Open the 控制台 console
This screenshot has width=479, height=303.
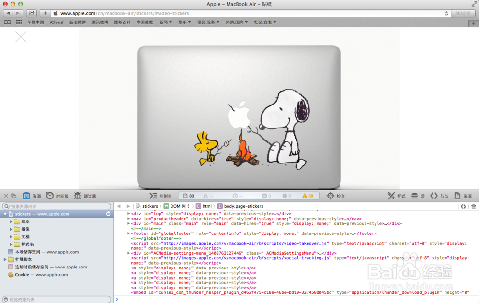[x=160, y=196]
